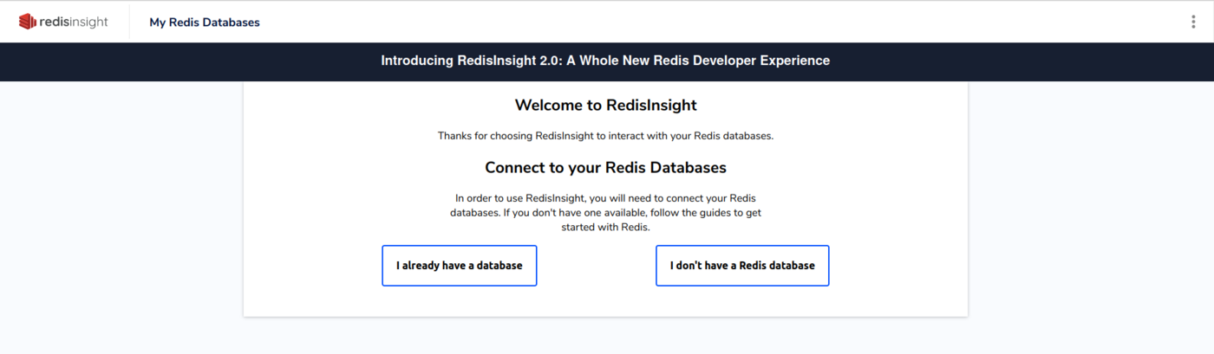Click the Introducing RedisInsight 2.0 banner text
1214x354 pixels.
[x=605, y=61]
